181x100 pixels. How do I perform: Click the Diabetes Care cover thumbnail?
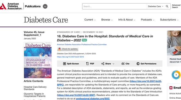(38, 60)
